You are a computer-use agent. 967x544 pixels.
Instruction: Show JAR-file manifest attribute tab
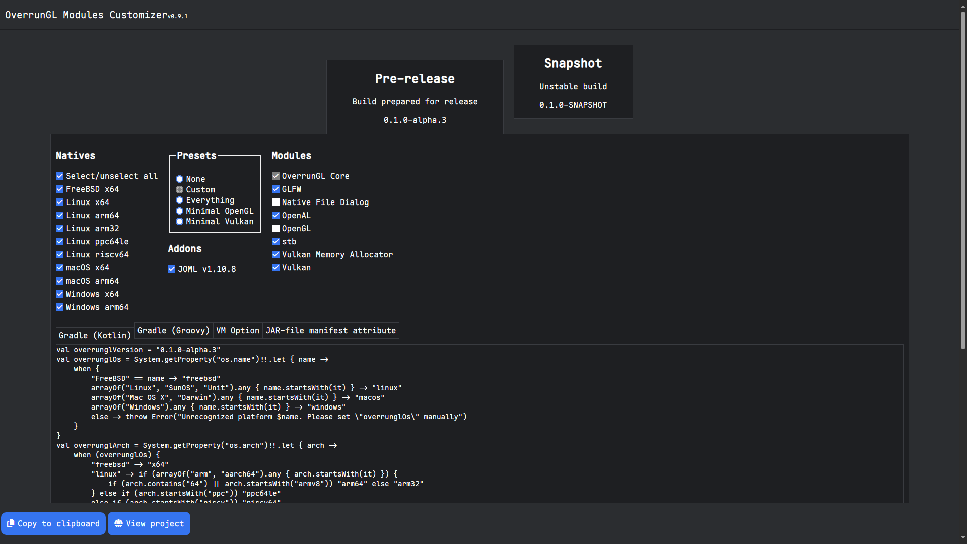[x=330, y=331]
